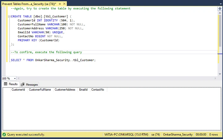The image size is (223, 139).
Task: Click the Results grid icon
Action: (x=6, y=84)
